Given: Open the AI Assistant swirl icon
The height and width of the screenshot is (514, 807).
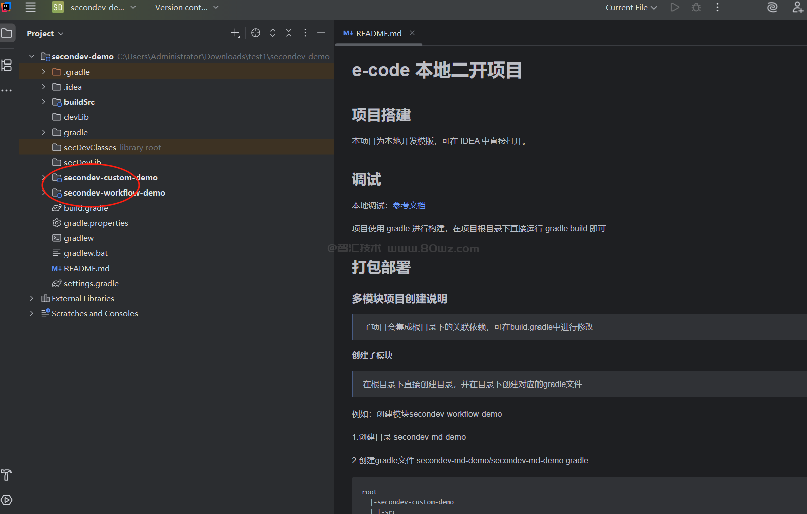Looking at the screenshot, I should pyautogui.click(x=772, y=7).
